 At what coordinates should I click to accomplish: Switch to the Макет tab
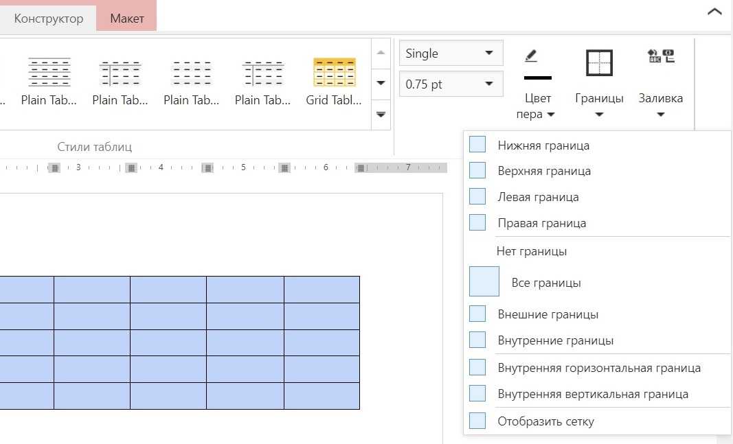[x=126, y=19]
